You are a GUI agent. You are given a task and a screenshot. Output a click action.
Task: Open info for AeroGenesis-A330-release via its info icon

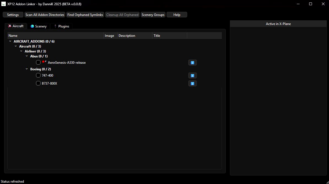click(x=192, y=62)
